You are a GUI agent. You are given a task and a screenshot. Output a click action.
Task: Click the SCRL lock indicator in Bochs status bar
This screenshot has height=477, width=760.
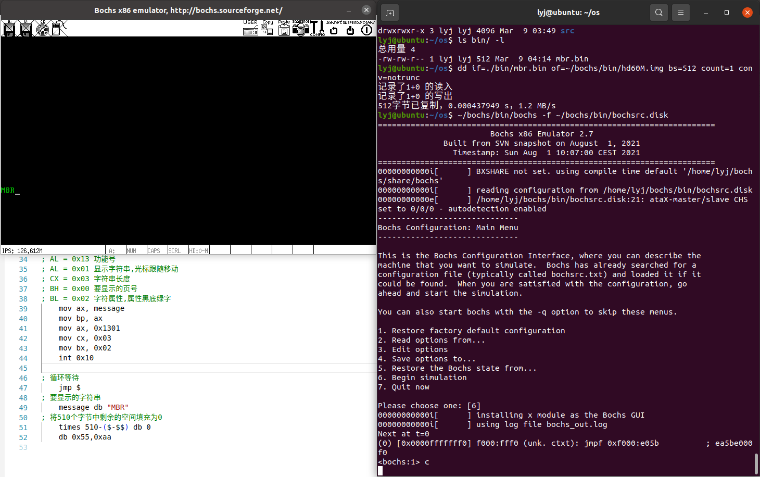(x=174, y=250)
